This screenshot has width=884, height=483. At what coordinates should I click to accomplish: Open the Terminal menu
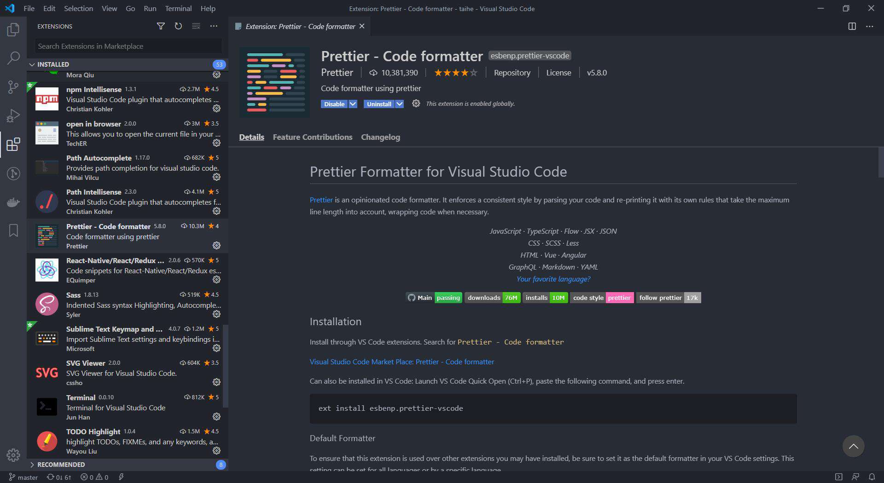(x=178, y=8)
